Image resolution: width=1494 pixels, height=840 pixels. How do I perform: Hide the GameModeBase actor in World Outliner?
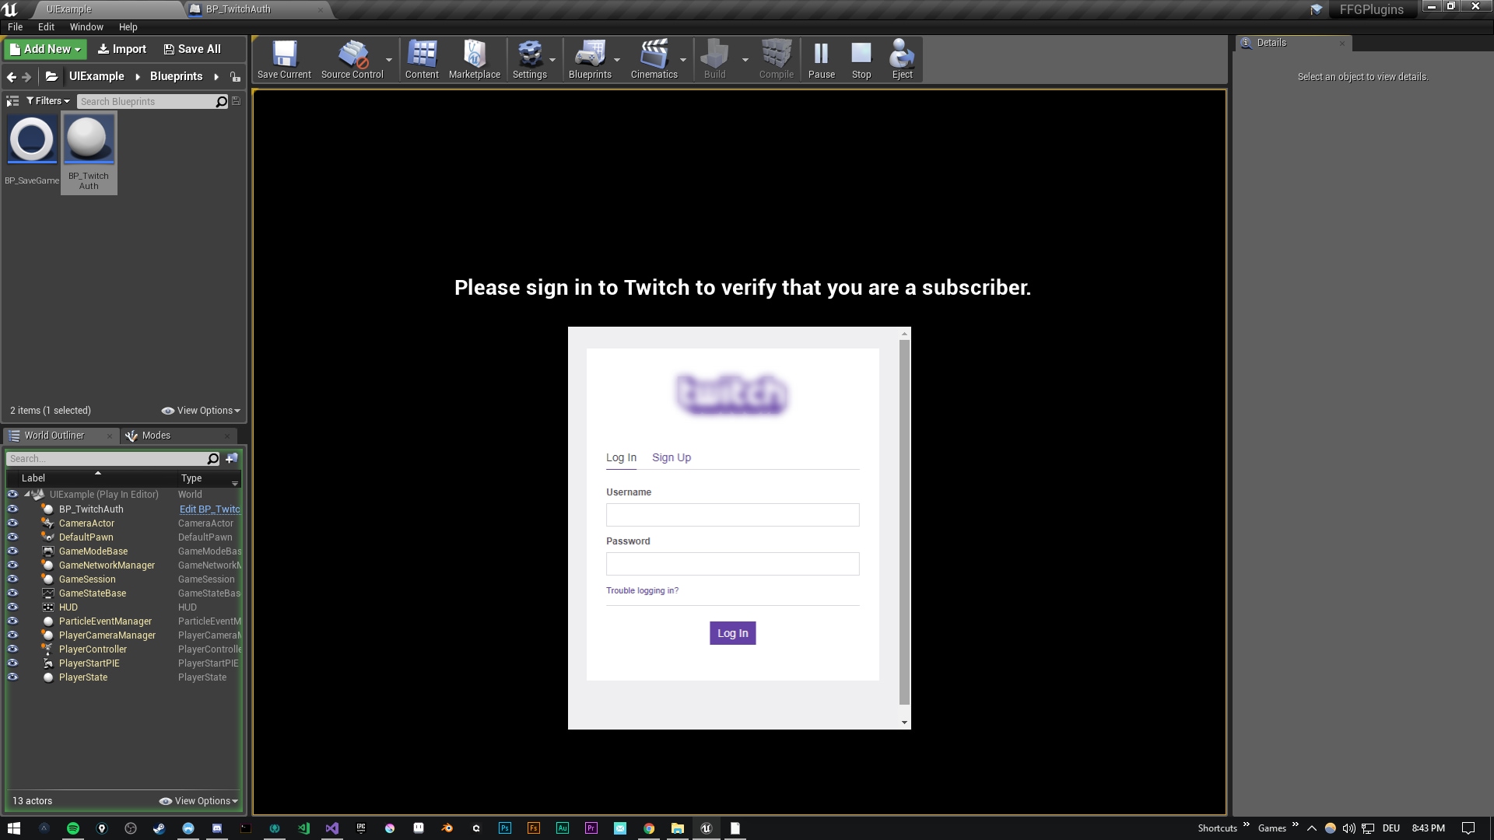click(13, 551)
